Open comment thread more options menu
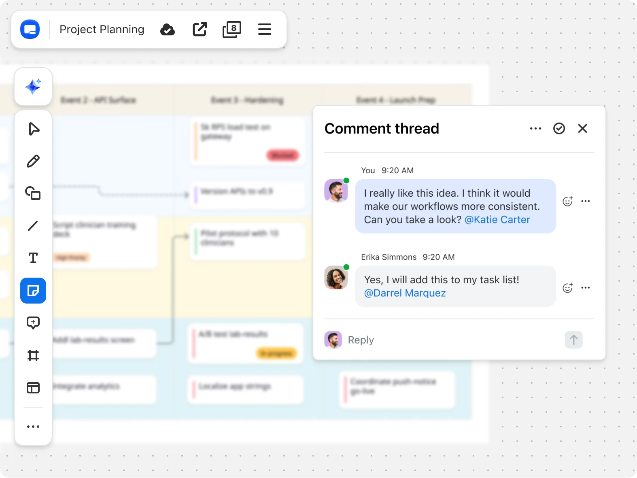The height and width of the screenshot is (478, 637). pyautogui.click(x=535, y=129)
